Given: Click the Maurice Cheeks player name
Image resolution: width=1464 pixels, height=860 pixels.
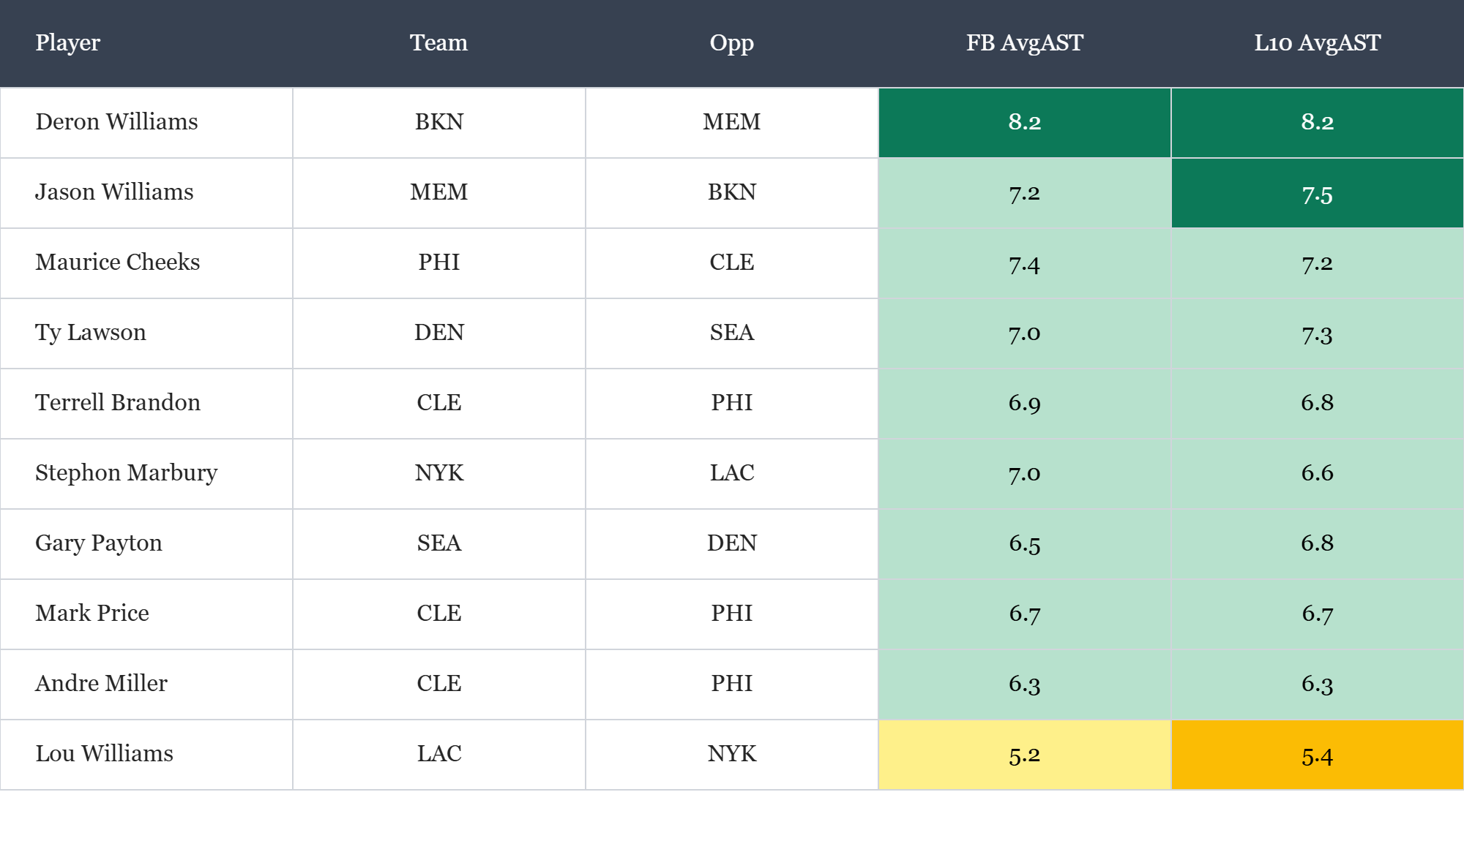Looking at the screenshot, I should pyautogui.click(x=117, y=263).
